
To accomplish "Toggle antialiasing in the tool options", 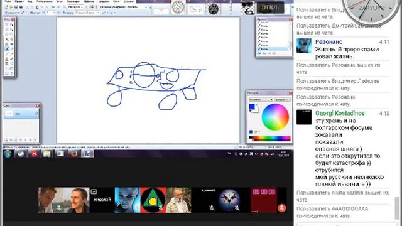I will point(104,13).
